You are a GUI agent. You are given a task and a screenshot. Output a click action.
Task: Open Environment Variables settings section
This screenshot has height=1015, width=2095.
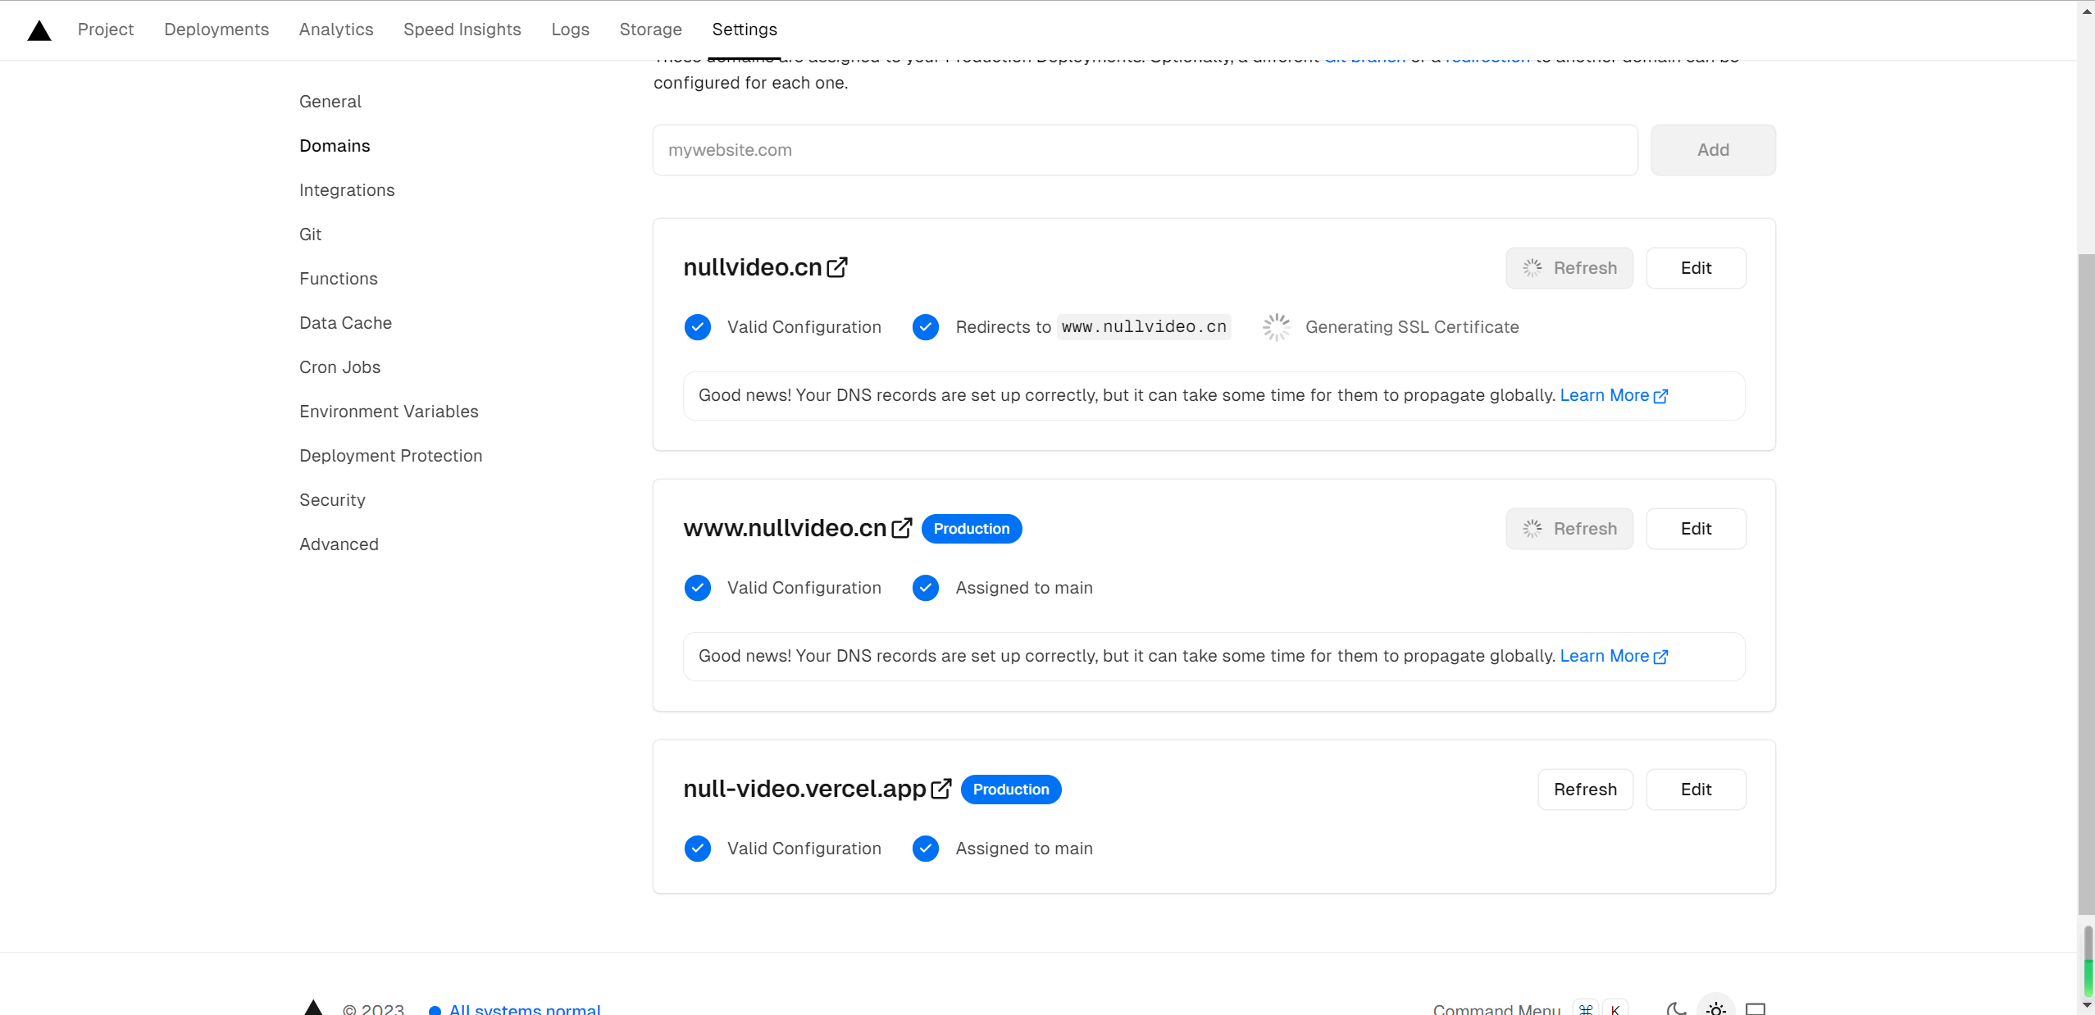tap(389, 412)
